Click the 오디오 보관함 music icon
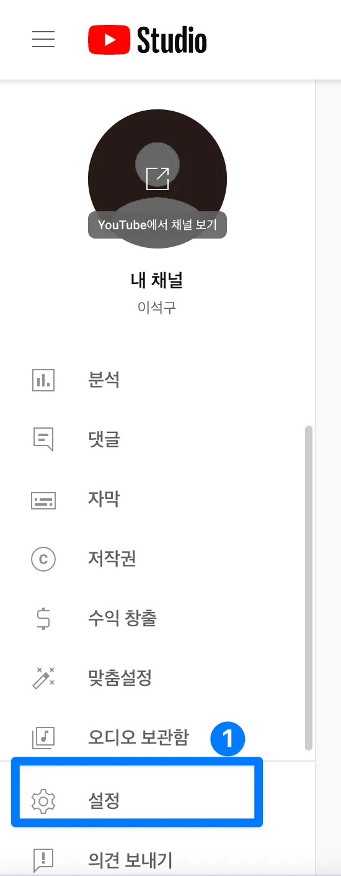Viewport: 341px width, 876px height. pos(43,737)
